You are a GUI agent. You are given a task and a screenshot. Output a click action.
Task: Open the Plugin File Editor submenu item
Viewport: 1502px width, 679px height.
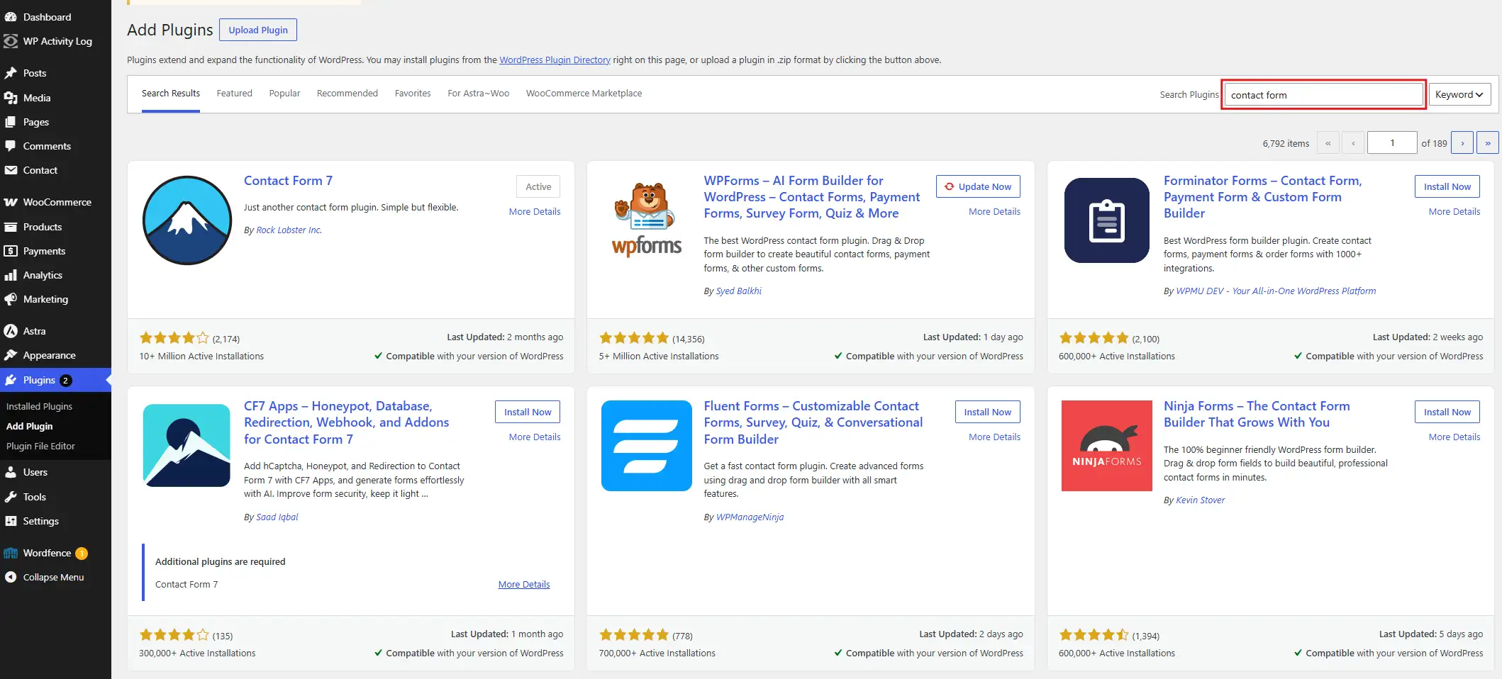click(x=40, y=447)
